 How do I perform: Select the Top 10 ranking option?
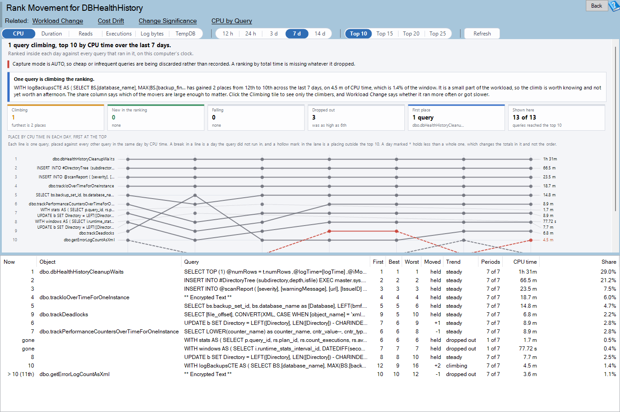359,34
